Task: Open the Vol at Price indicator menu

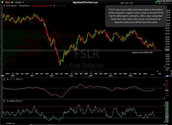Action: coord(25,6)
